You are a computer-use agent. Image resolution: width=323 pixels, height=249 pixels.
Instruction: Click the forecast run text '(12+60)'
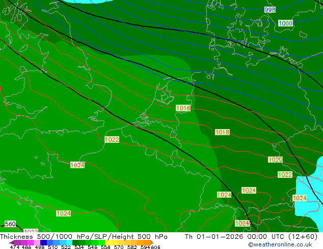tap(303, 237)
